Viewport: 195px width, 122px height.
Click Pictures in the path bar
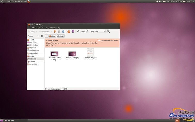[61, 36]
